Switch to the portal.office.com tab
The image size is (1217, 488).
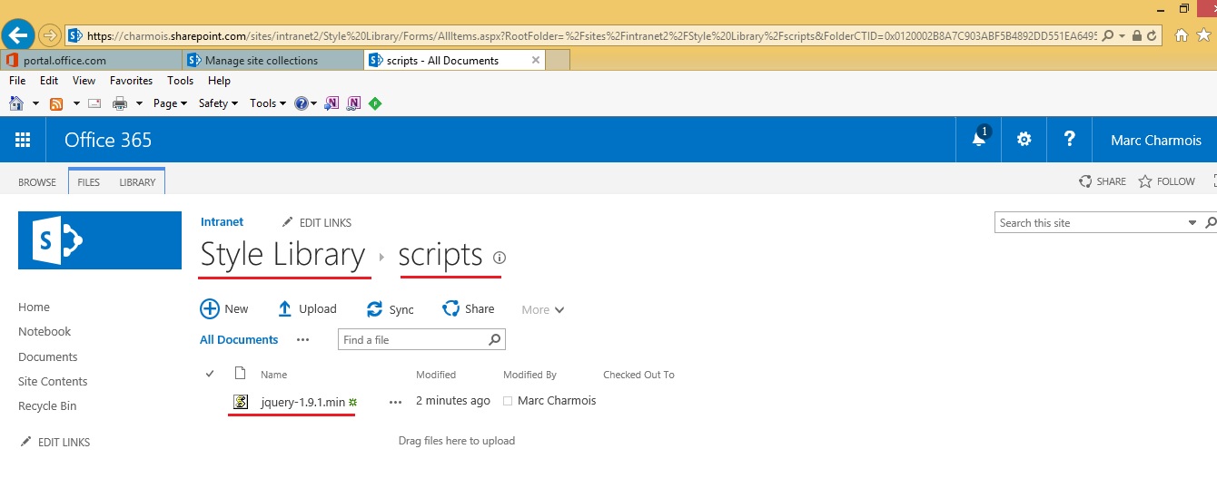tap(91, 60)
